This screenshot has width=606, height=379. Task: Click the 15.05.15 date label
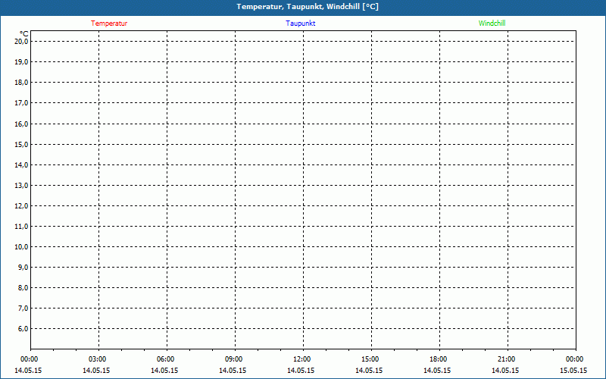[x=573, y=371]
